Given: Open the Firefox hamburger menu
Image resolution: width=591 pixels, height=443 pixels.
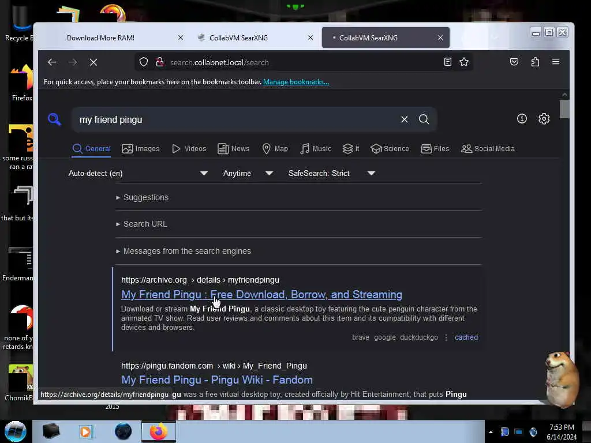Looking at the screenshot, I should (x=556, y=62).
